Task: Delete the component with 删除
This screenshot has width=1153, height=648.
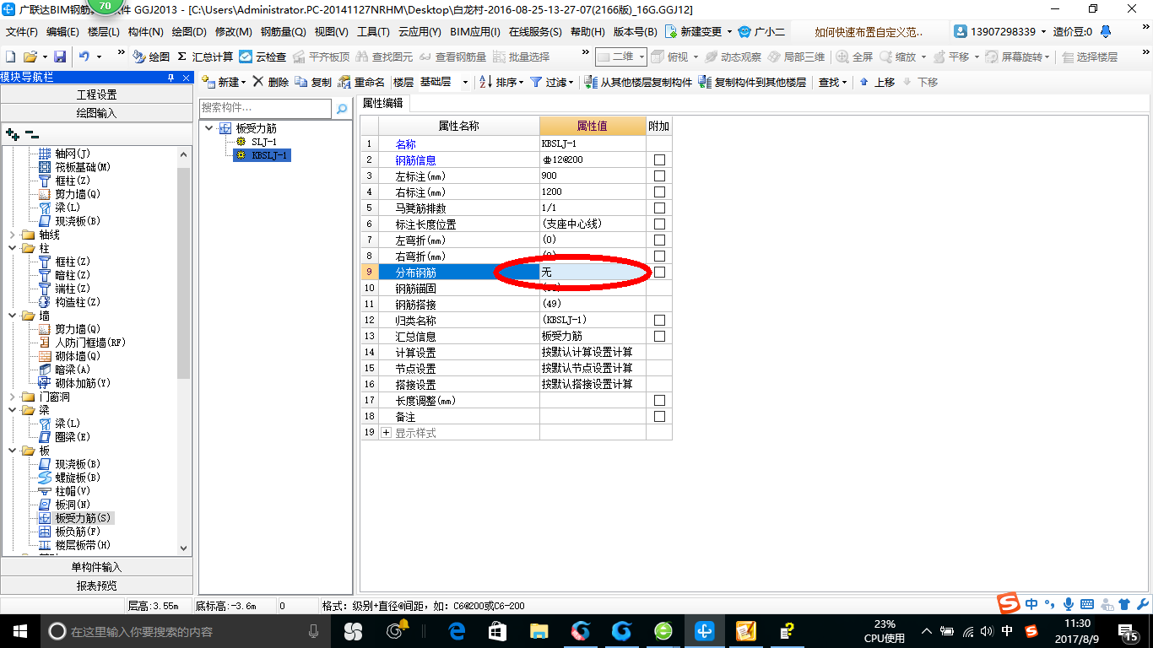Action: coord(271,82)
